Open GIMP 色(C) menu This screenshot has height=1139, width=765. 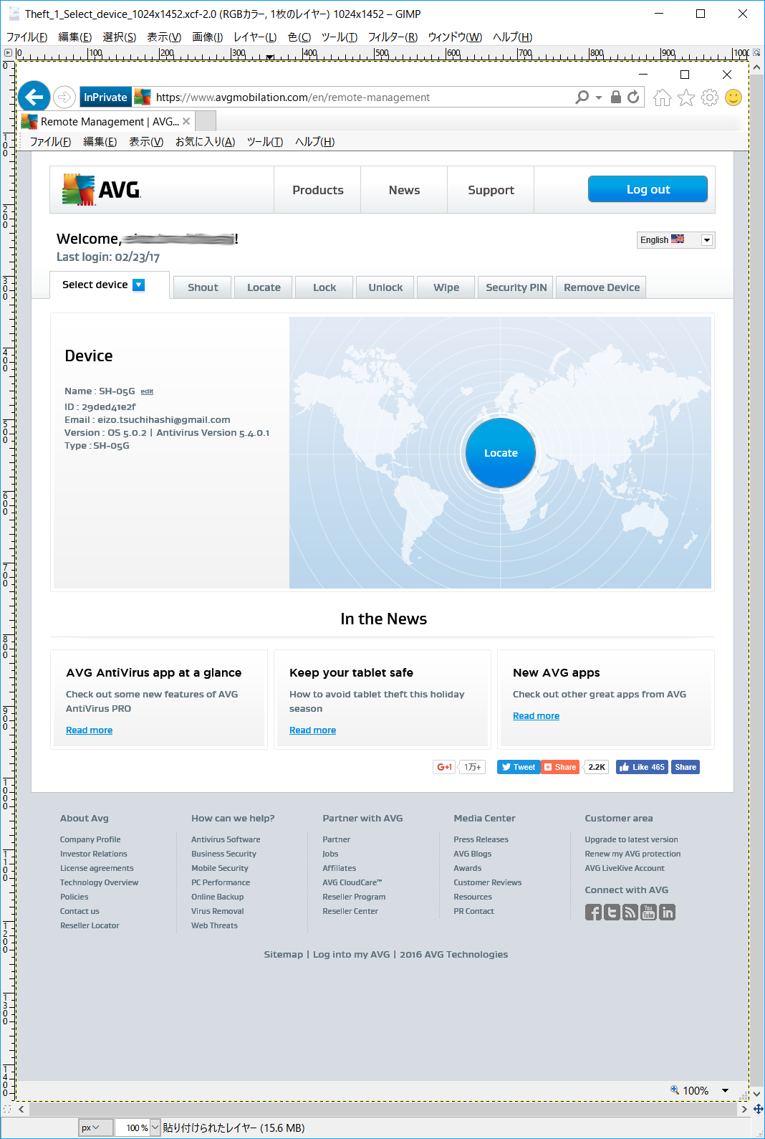pos(299,37)
